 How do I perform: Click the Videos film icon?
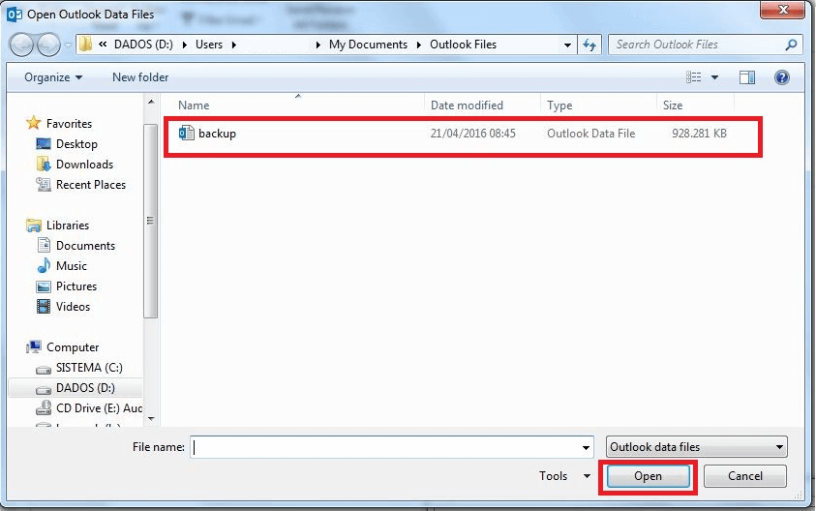pyautogui.click(x=44, y=306)
